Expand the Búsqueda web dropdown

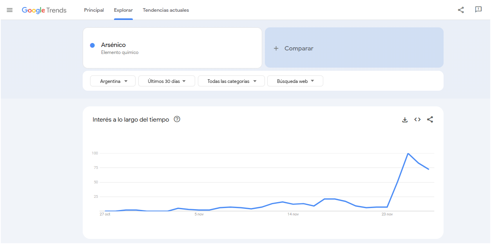(295, 81)
